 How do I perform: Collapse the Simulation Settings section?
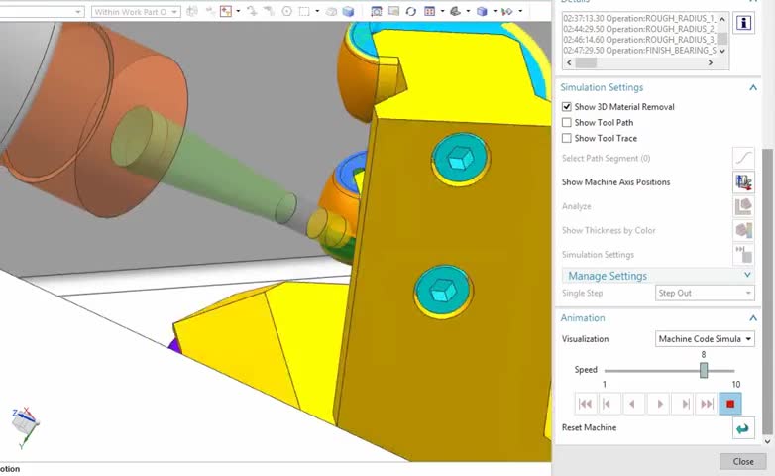753,87
